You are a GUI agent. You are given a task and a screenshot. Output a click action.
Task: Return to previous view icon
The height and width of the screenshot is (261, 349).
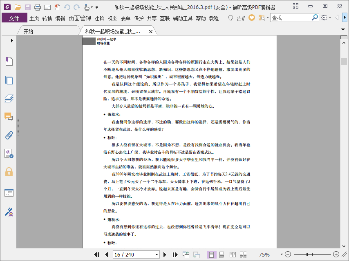coord(186,254)
